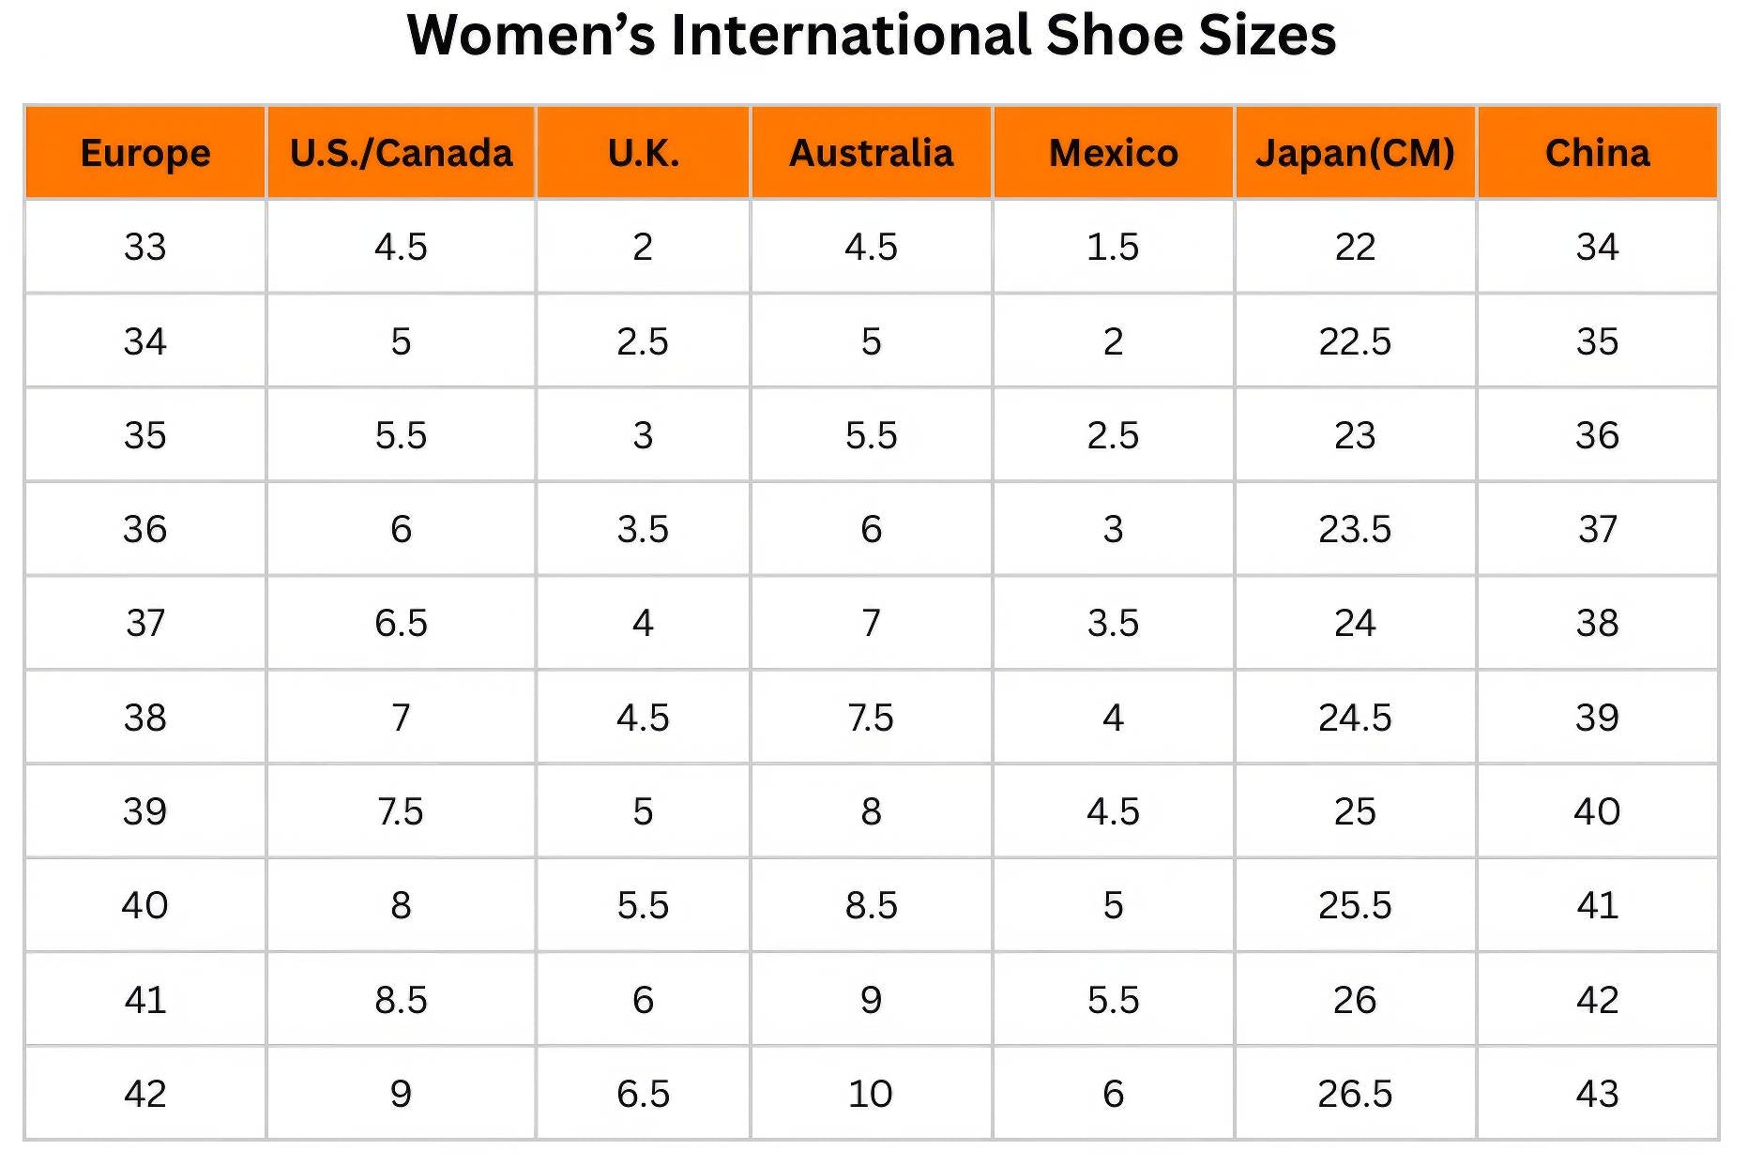The height and width of the screenshot is (1165, 1747).
Task: Select China size 43 cell
Action: tap(1597, 1094)
